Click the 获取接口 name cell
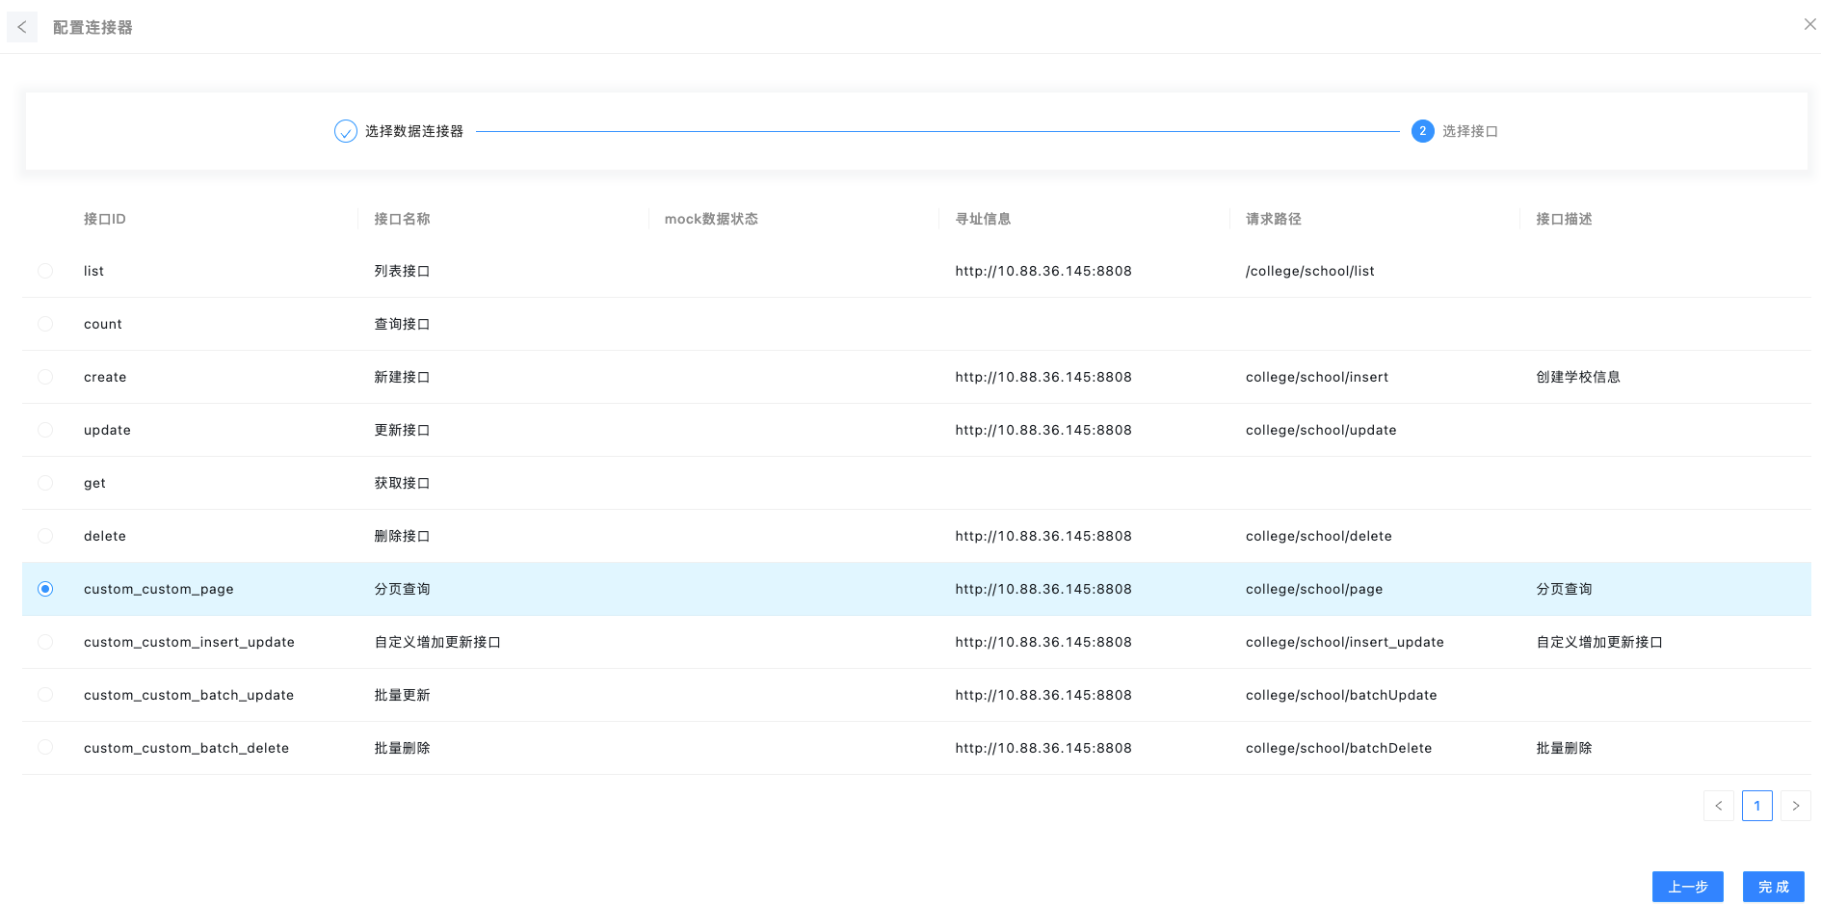The image size is (1821, 905). (x=402, y=483)
